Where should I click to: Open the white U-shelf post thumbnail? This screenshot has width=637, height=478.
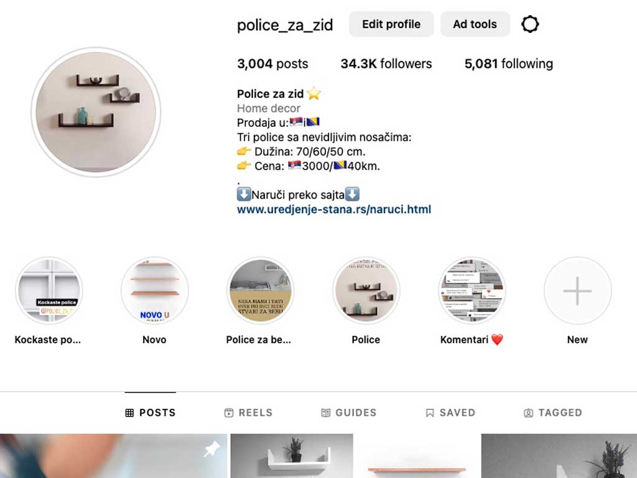pos(292,456)
